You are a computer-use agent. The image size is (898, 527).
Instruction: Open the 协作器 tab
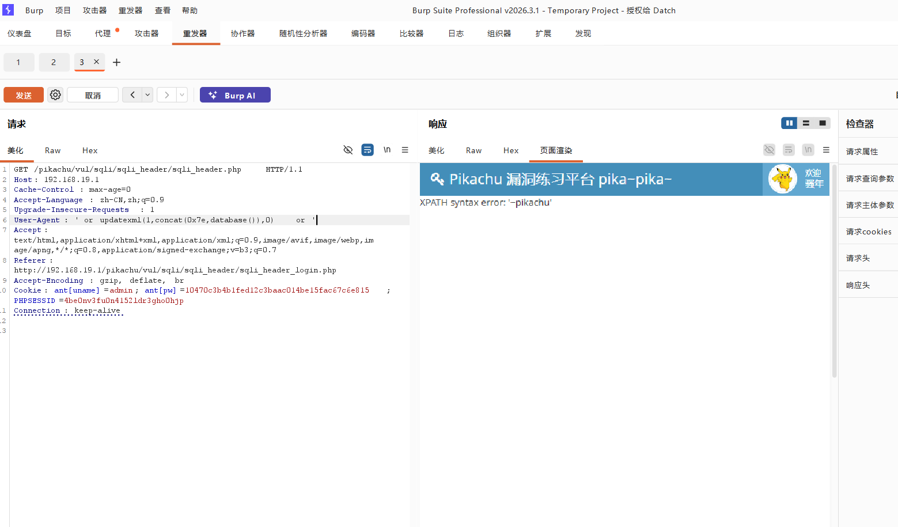coord(243,33)
